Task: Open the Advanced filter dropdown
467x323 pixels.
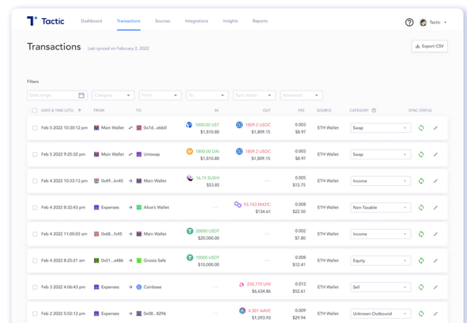Action: point(301,95)
